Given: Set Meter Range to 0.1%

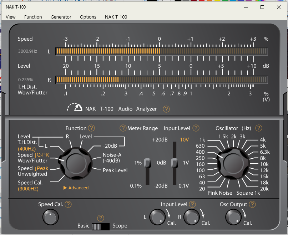Looking at the screenshot, I should click(x=136, y=186).
